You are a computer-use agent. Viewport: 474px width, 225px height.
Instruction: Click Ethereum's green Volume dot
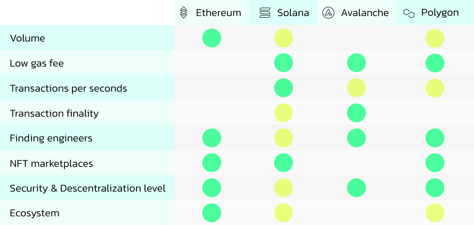click(212, 38)
